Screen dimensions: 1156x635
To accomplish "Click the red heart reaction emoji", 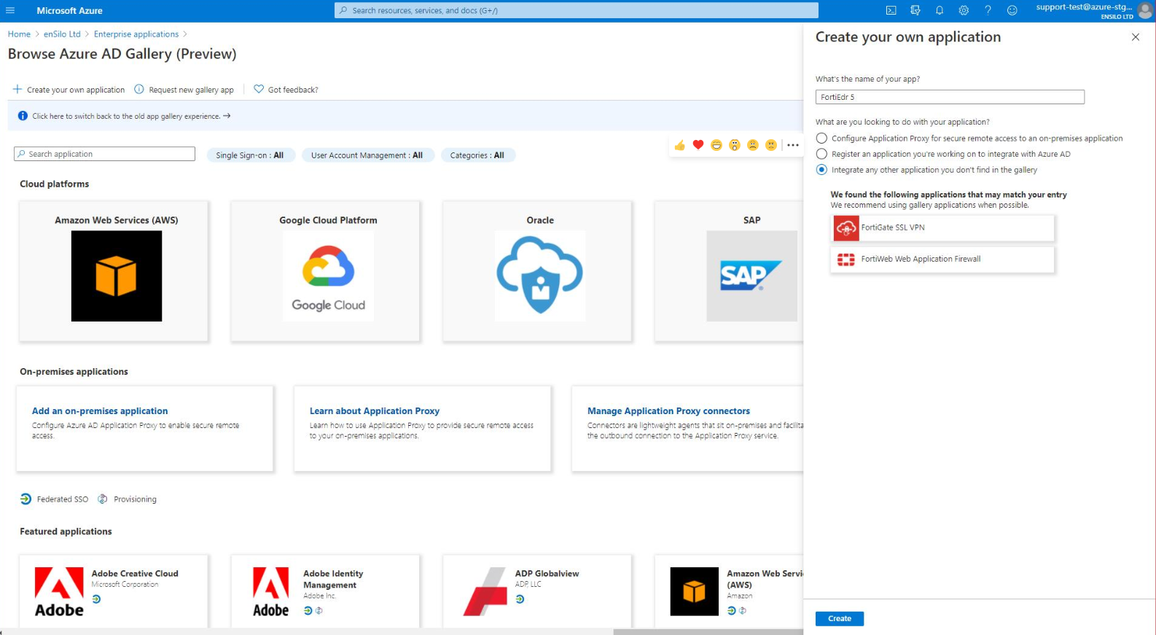I will pyautogui.click(x=698, y=145).
